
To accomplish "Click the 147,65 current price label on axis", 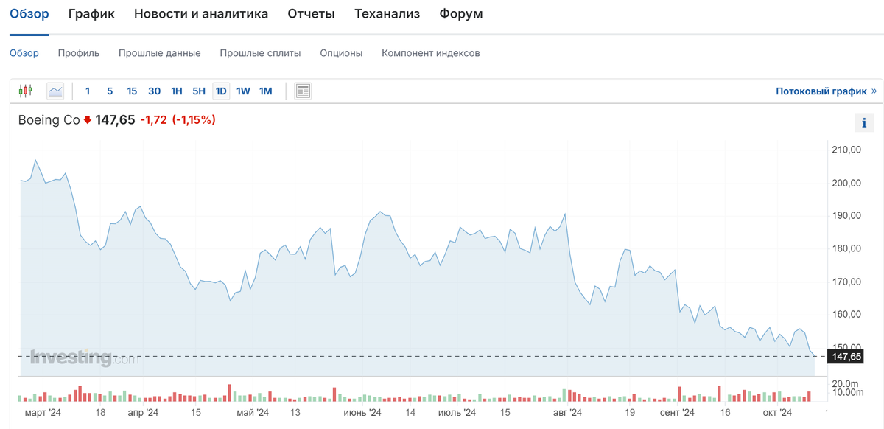I will point(845,357).
